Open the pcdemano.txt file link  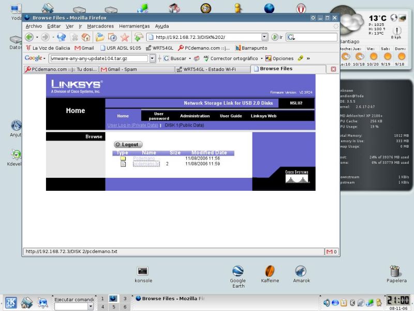146,164
